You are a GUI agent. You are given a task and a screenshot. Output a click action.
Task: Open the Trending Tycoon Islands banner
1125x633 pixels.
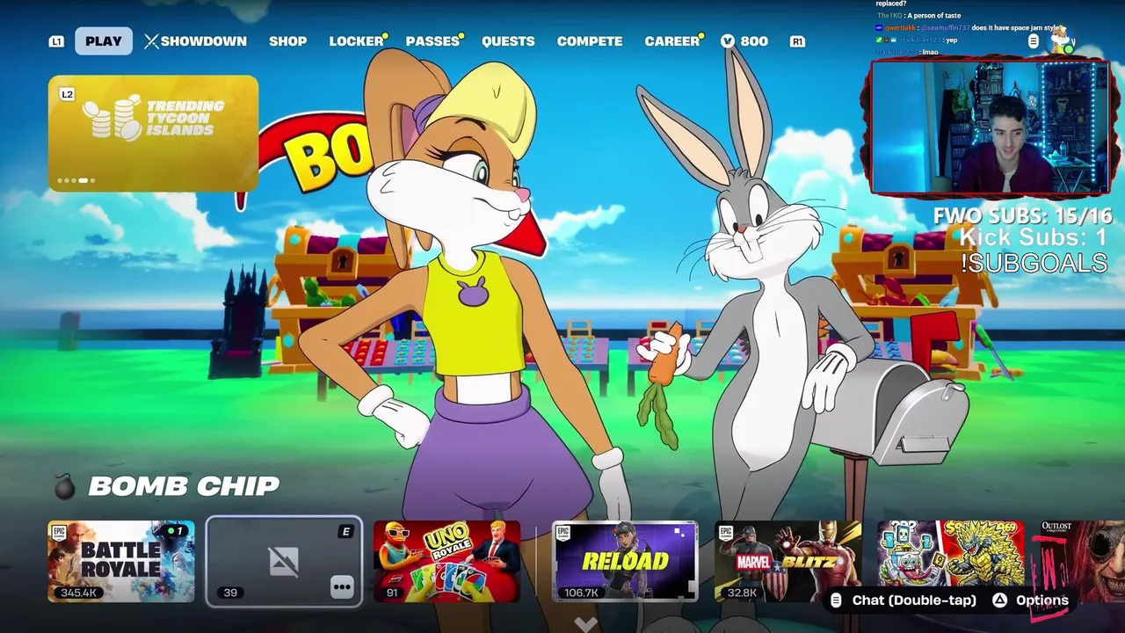pos(153,134)
